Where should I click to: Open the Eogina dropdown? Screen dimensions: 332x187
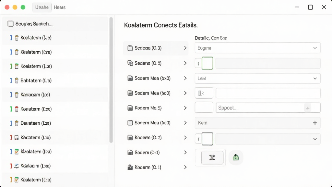[x=257, y=48]
